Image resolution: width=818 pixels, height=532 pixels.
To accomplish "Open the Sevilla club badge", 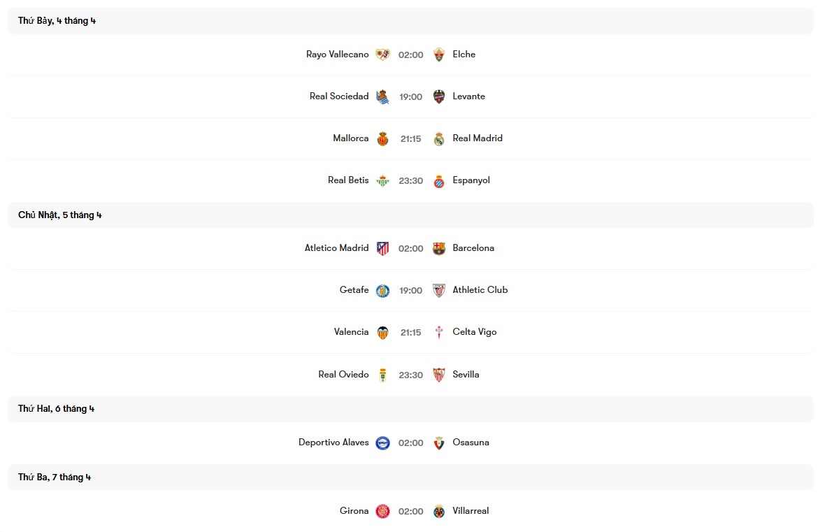I will [x=438, y=374].
